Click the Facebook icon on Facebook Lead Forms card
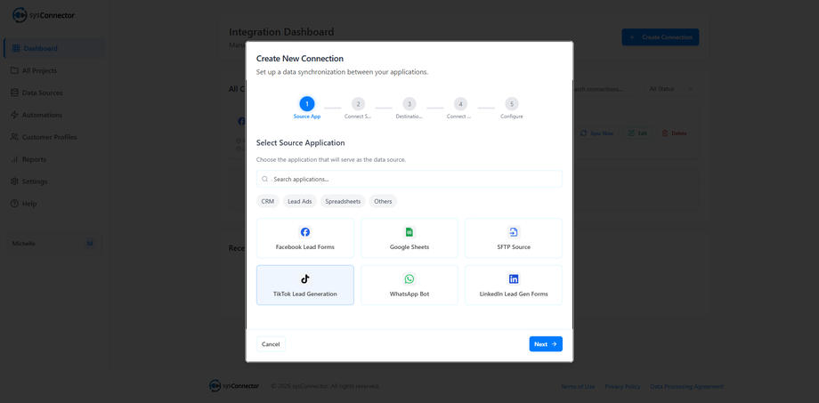The width and height of the screenshot is (819, 403). (305, 232)
